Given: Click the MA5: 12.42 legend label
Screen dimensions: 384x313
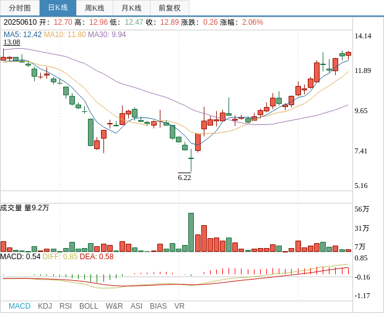Looking at the screenshot, I should pos(22,35).
